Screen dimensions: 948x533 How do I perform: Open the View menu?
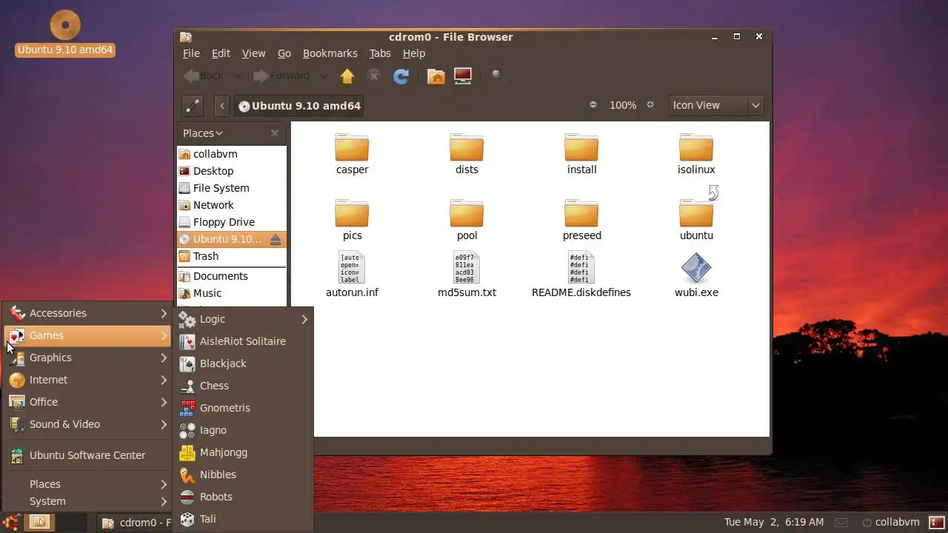253,53
